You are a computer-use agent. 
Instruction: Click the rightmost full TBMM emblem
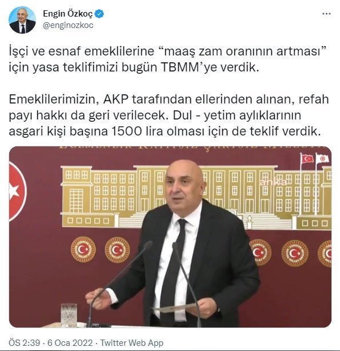(x=295, y=253)
